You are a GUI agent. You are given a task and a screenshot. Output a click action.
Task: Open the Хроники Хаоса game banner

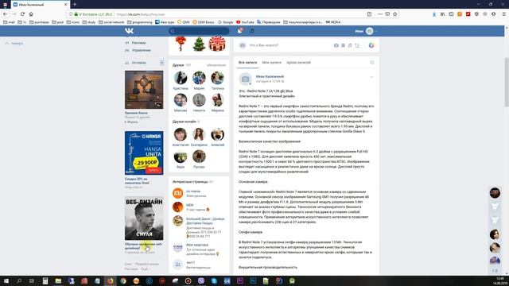pos(144,90)
